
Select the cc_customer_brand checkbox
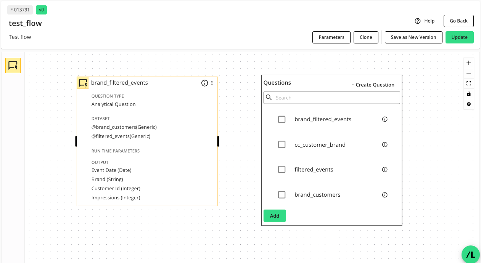tap(282, 144)
